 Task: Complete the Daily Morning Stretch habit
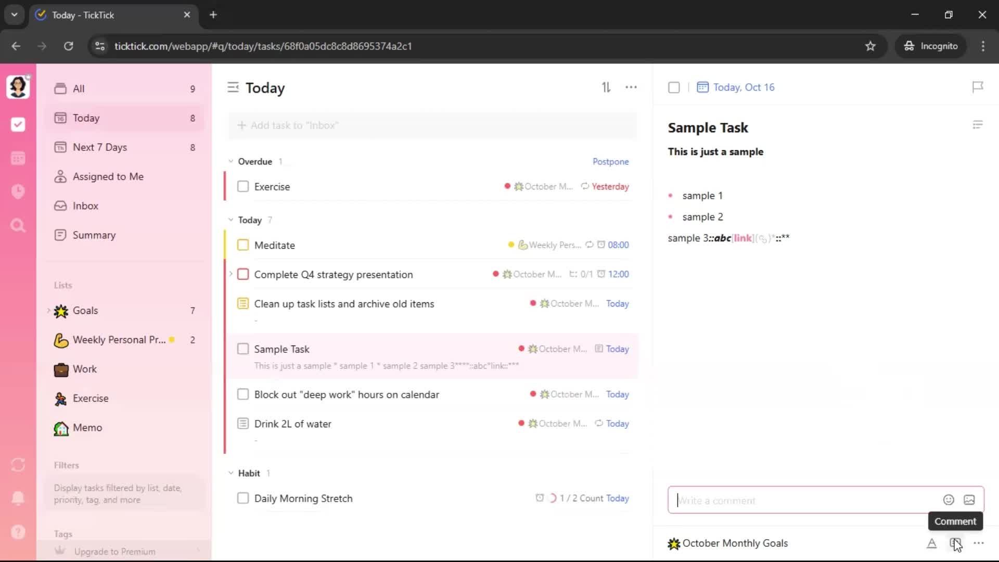click(x=243, y=499)
